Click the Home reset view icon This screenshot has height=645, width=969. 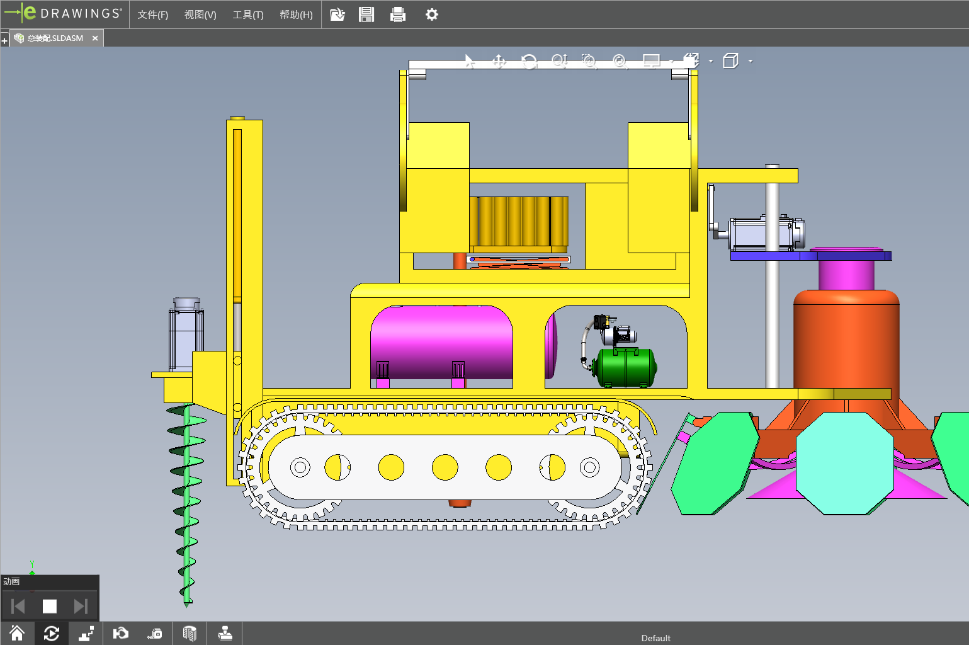click(x=17, y=634)
